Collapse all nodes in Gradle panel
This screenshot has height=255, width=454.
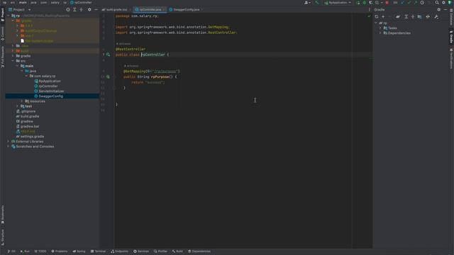[413, 17]
